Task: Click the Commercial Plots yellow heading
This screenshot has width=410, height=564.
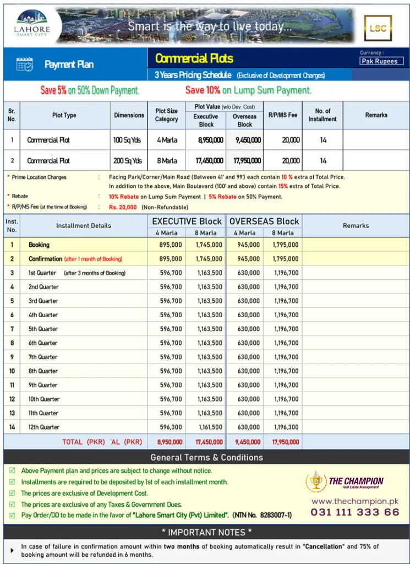Action: click(x=194, y=58)
